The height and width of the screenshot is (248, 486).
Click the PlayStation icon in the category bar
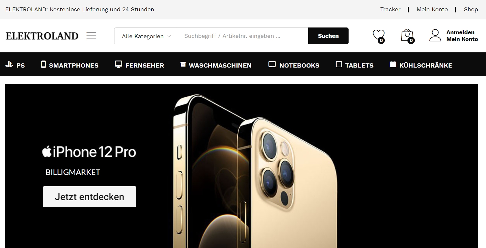pyautogui.click(x=9, y=65)
